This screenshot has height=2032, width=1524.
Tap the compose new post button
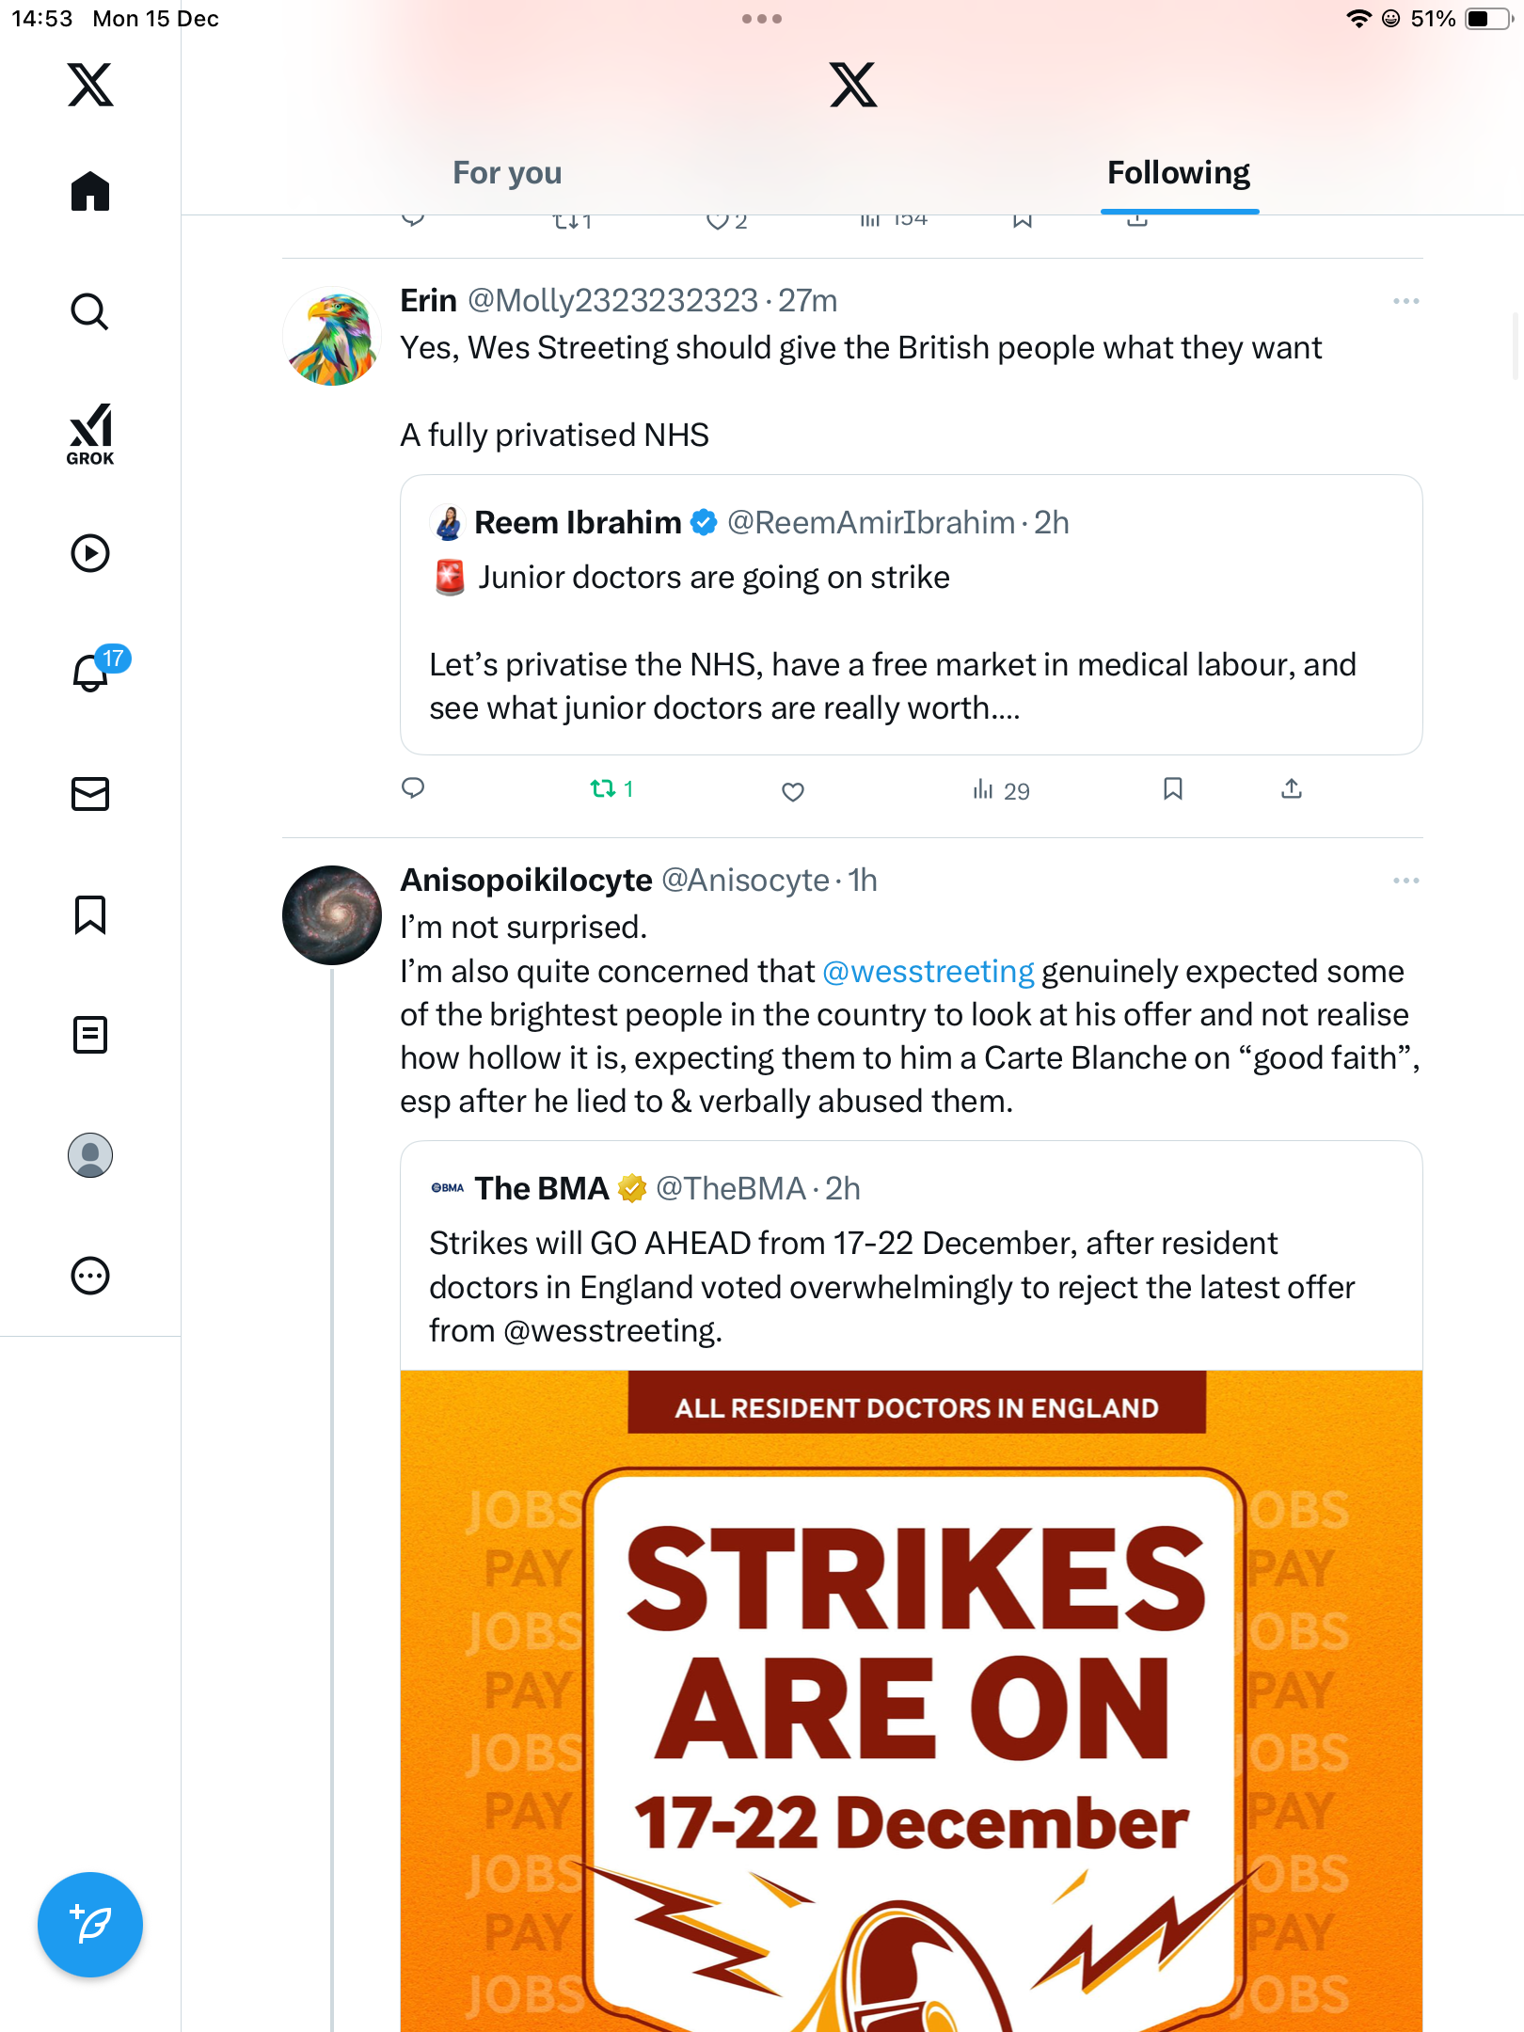90,1925
